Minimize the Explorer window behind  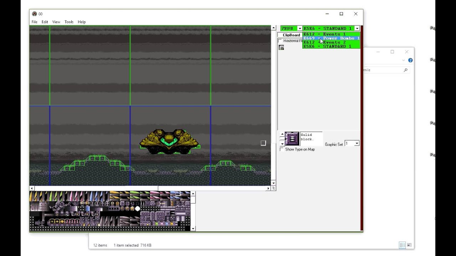pyautogui.click(x=378, y=52)
